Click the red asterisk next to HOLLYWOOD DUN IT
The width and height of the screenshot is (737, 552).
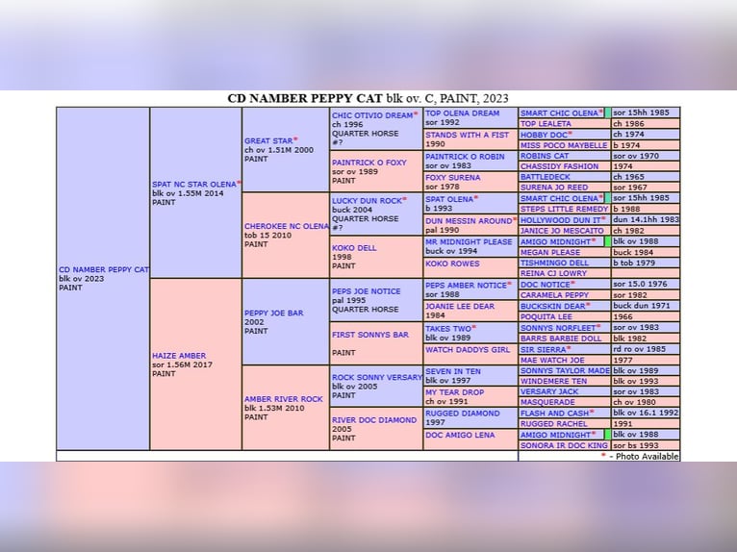coord(605,219)
